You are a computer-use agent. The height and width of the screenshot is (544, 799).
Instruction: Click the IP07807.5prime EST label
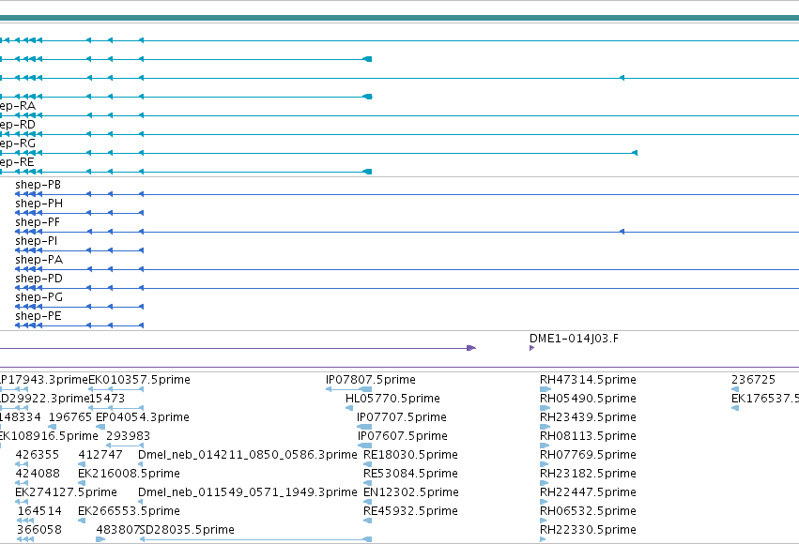pos(371,380)
